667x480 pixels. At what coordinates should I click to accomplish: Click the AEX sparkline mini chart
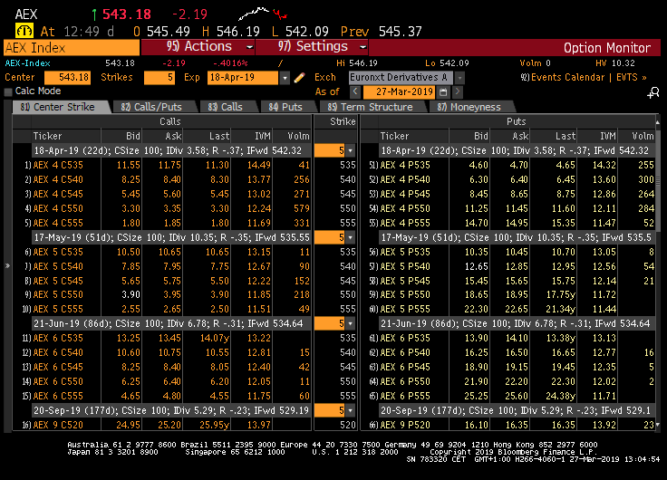263,14
